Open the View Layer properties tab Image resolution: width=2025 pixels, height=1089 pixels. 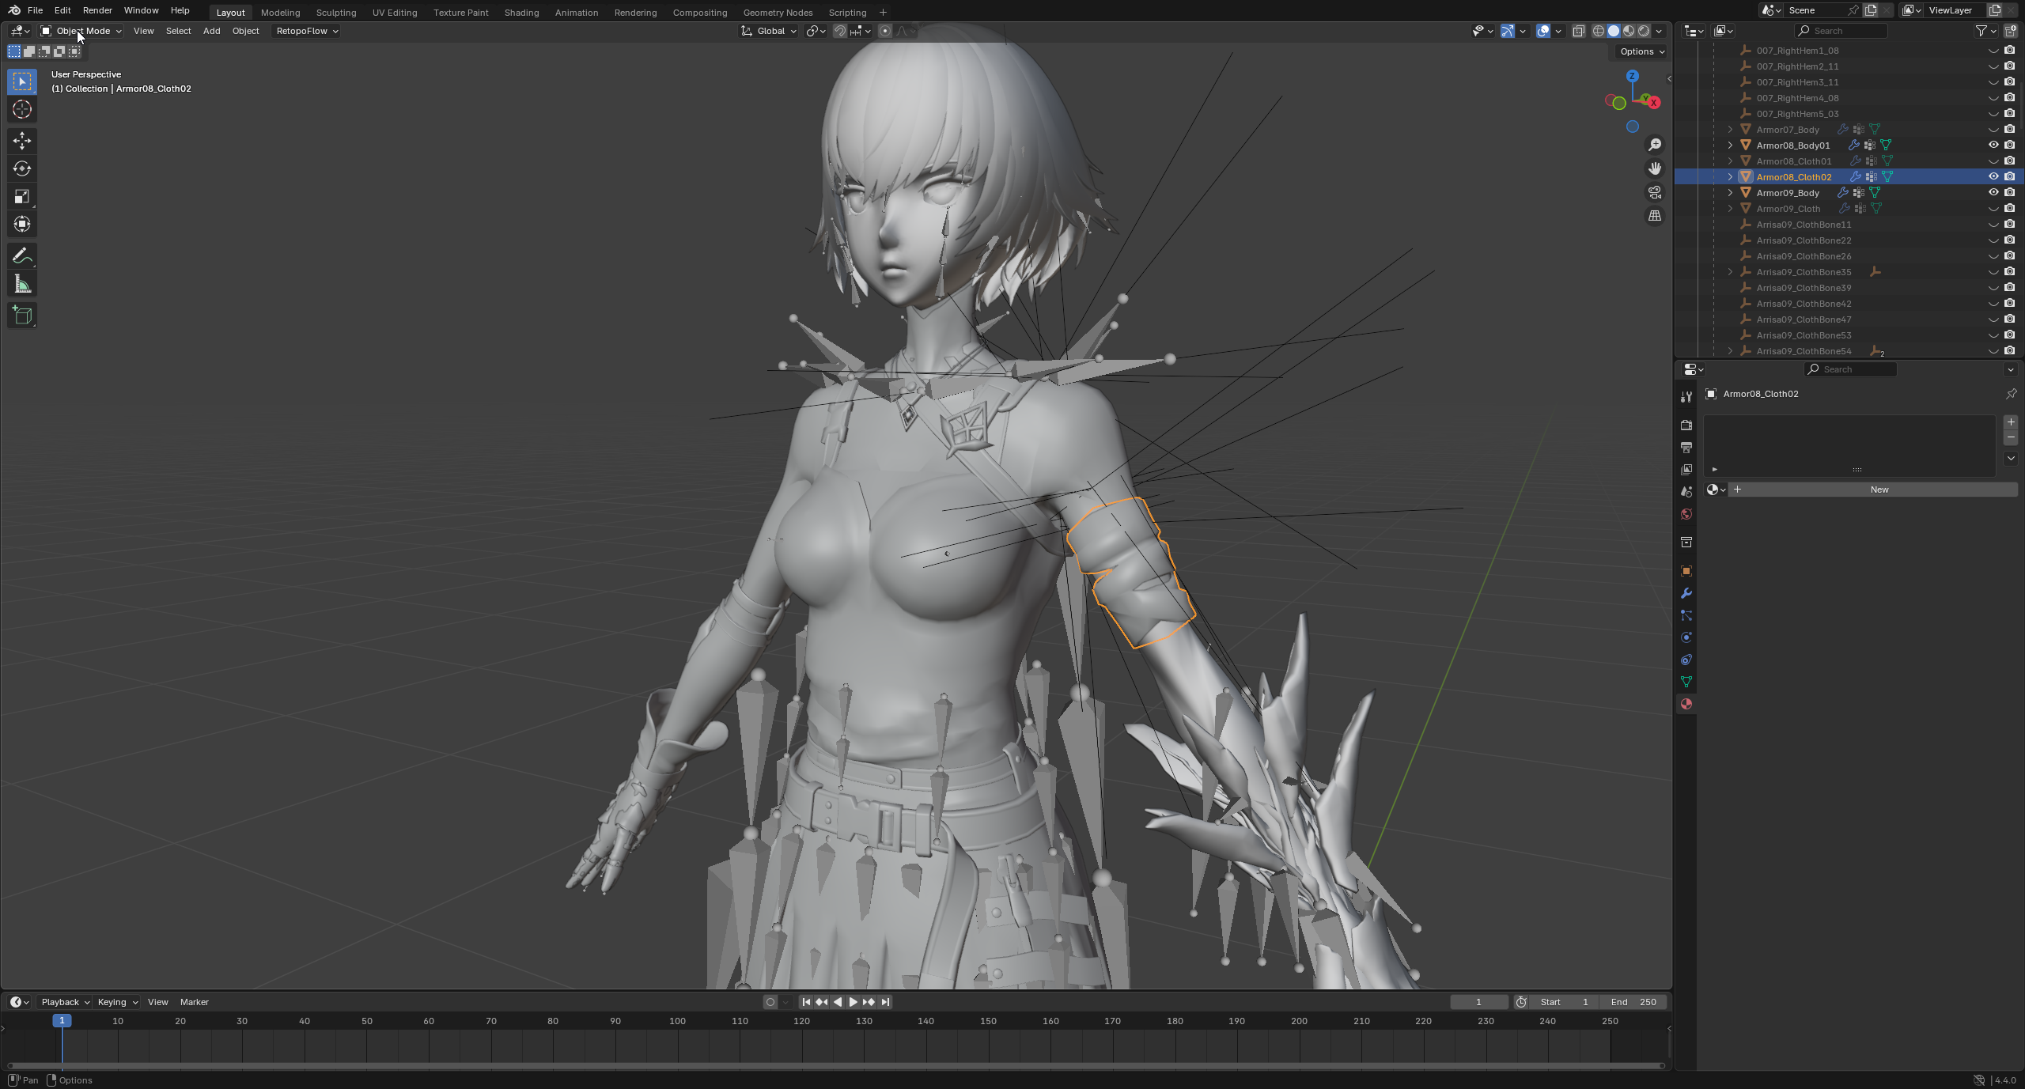pos(1686,470)
